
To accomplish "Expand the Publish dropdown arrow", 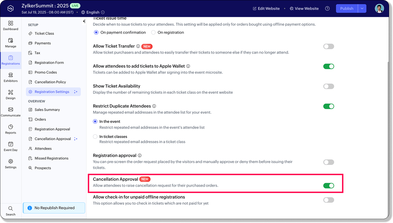I will pyautogui.click(x=362, y=9).
